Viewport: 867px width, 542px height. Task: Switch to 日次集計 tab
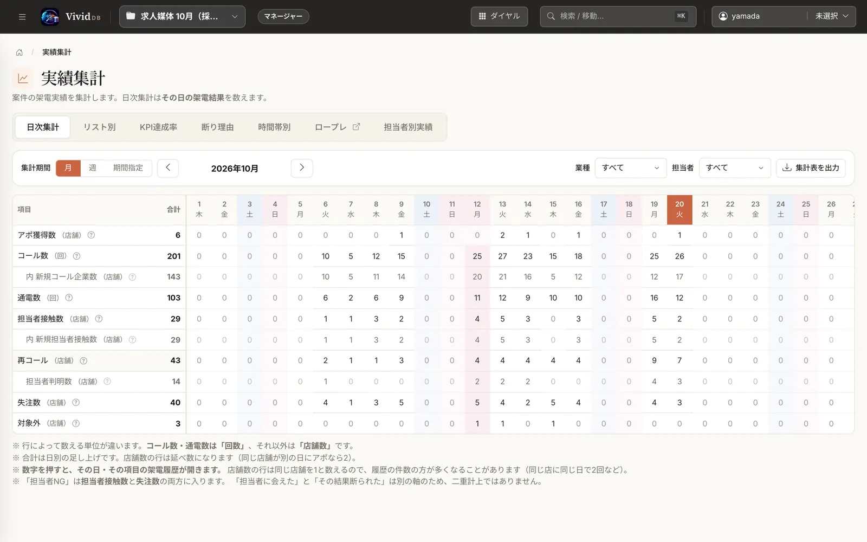click(43, 127)
